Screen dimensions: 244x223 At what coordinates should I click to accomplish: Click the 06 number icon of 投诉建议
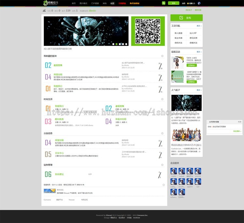(48, 174)
